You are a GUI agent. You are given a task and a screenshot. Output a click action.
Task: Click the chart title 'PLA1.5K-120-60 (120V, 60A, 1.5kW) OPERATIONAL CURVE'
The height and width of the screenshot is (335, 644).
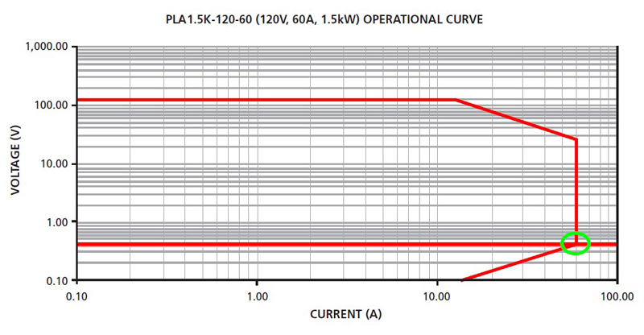point(324,19)
